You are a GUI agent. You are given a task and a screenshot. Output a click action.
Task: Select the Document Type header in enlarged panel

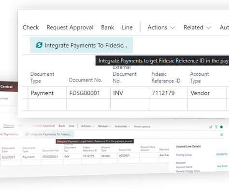(x=42, y=77)
